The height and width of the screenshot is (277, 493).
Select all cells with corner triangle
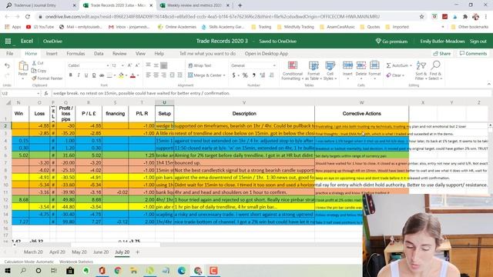coord(8,102)
